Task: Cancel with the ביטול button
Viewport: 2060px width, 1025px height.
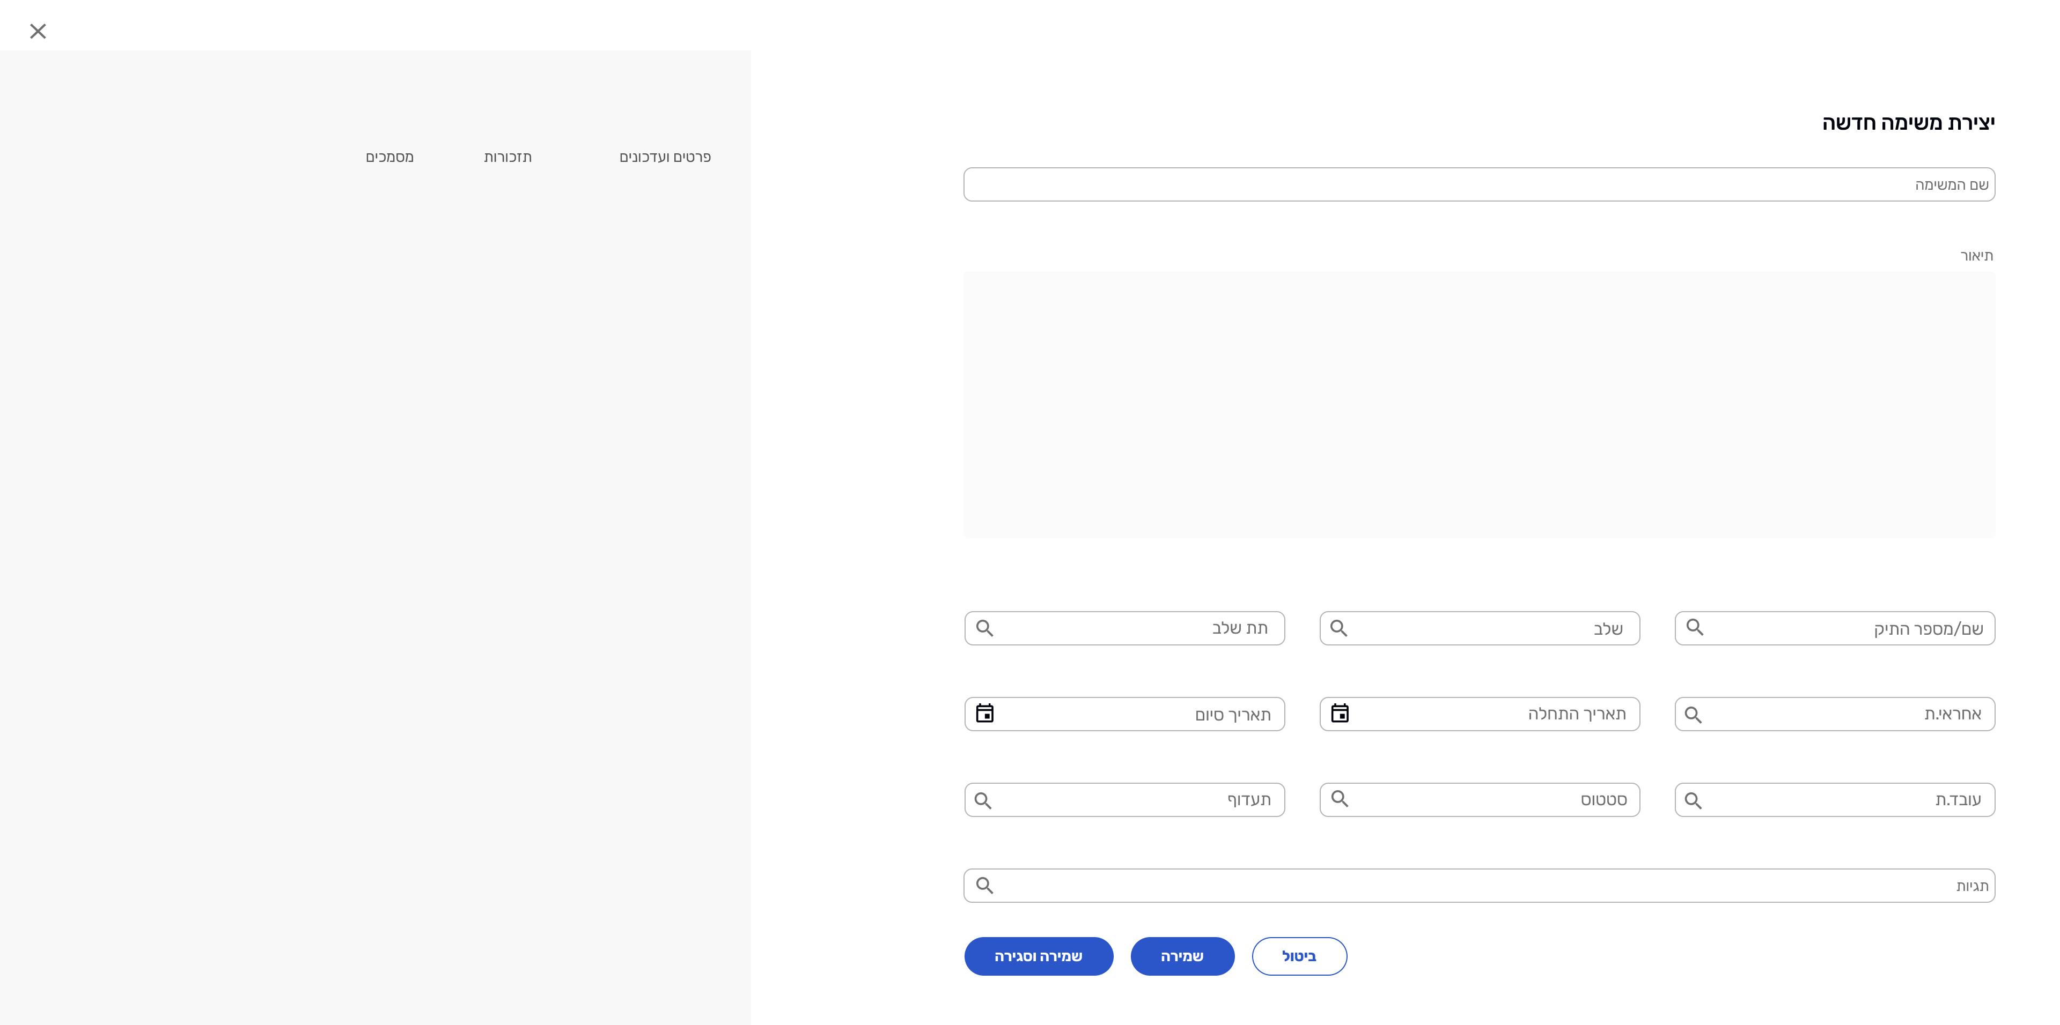Action: point(1299,956)
